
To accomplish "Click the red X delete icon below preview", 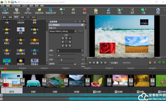I will click(x=155, y=63).
